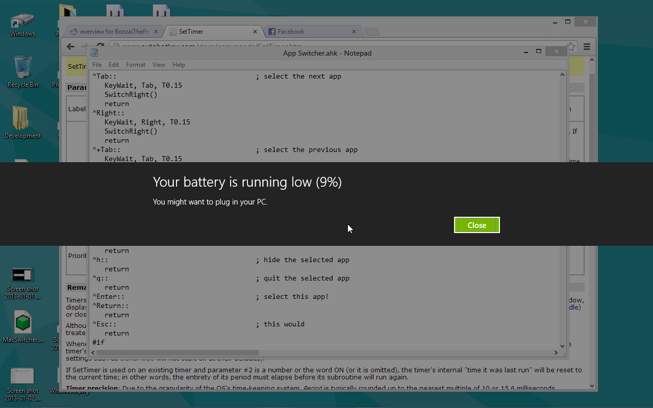
Task: Click Notepad horizontal scrollbar thumb
Action: click(177, 352)
